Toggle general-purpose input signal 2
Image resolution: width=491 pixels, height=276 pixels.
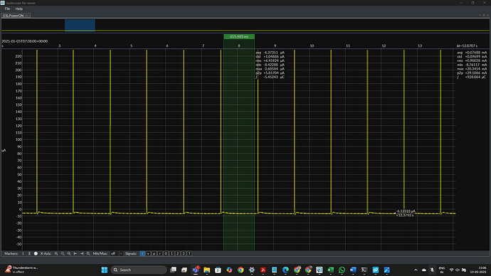point(178,253)
